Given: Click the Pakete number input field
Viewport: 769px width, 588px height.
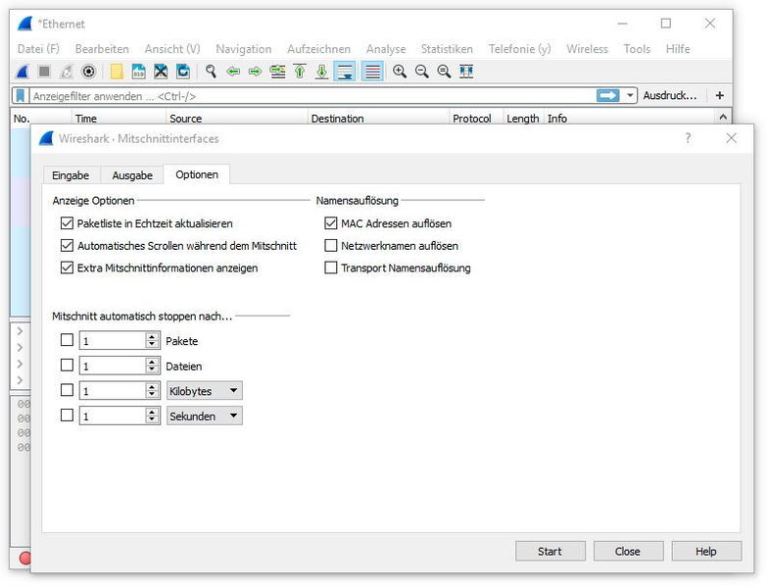Looking at the screenshot, I should 113,341.
